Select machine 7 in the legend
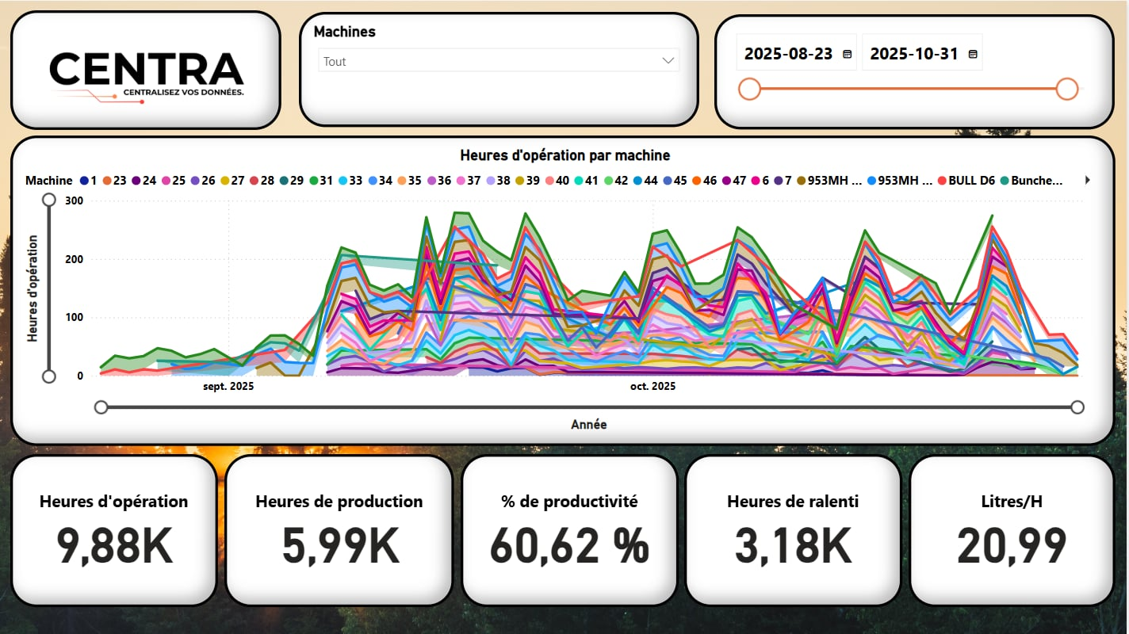Image resolution: width=1129 pixels, height=634 pixels. (x=783, y=180)
